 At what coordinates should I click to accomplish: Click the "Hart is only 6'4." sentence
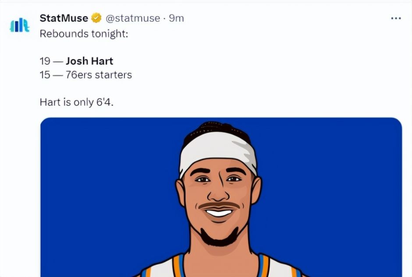77,102
